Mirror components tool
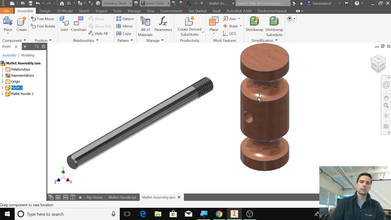This screenshot has height=220, width=391. click(124, 26)
